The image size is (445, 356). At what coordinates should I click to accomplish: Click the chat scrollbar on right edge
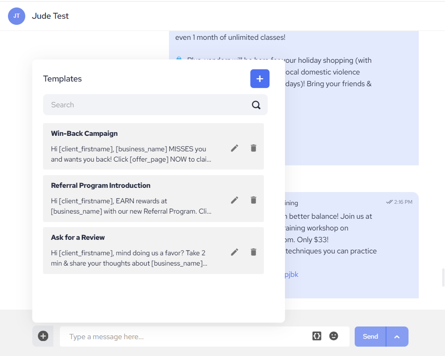pyautogui.click(x=443, y=277)
